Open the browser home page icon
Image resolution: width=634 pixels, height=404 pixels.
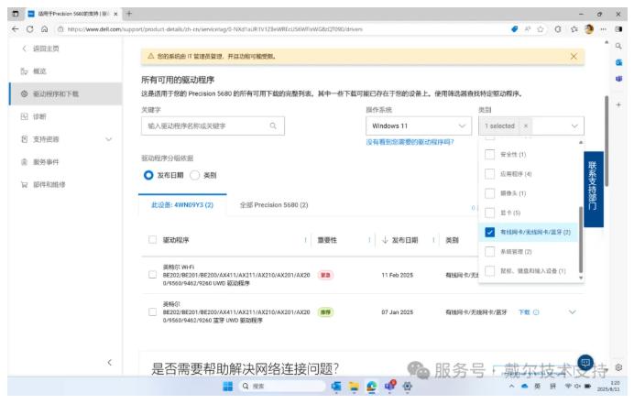tap(45, 29)
